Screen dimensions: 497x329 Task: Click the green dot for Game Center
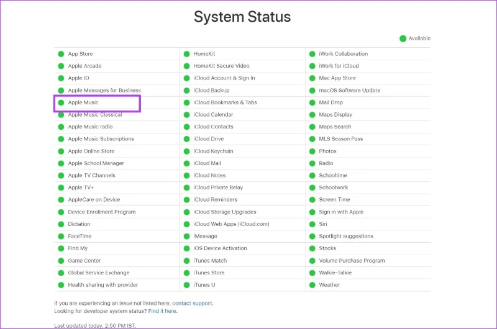(x=61, y=261)
